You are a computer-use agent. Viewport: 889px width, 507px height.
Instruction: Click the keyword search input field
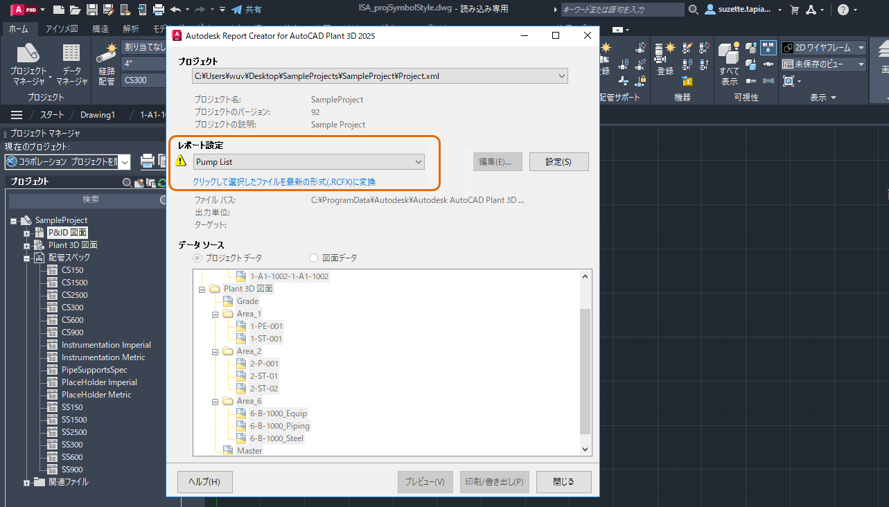pyautogui.click(x=622, y=10)
